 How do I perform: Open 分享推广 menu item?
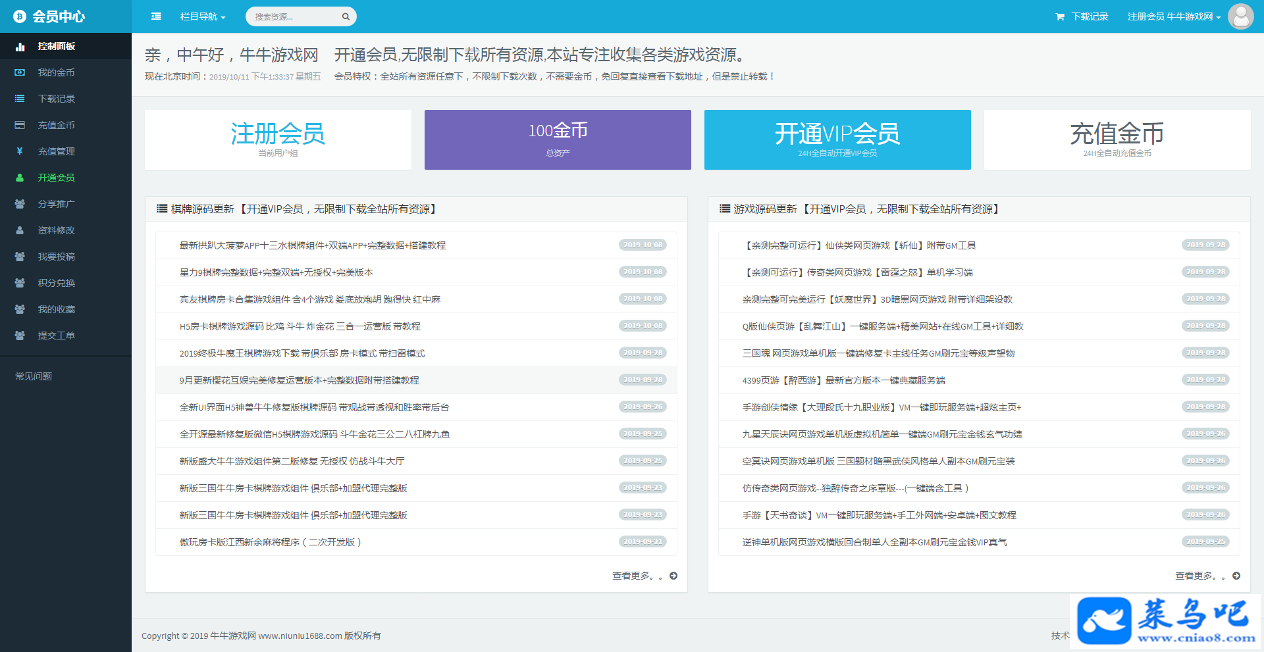coord(66,204)
